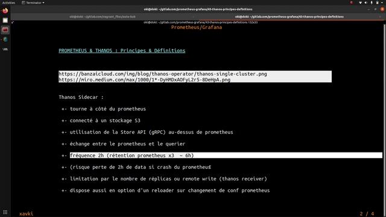
Task: Minimize the Terminator window
Action: pos(369,9)
